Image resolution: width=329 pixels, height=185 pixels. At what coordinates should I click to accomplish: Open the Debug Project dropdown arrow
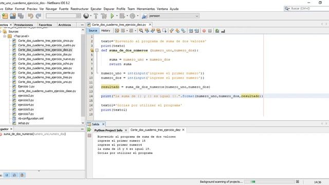point(127,16)
